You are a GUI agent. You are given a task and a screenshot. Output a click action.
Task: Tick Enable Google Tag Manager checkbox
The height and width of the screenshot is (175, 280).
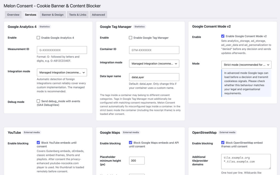pos(130,38)
